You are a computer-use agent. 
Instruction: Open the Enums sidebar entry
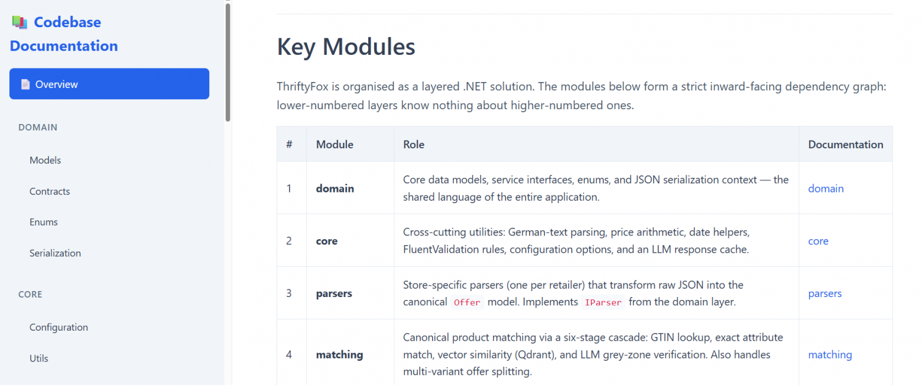44,222
